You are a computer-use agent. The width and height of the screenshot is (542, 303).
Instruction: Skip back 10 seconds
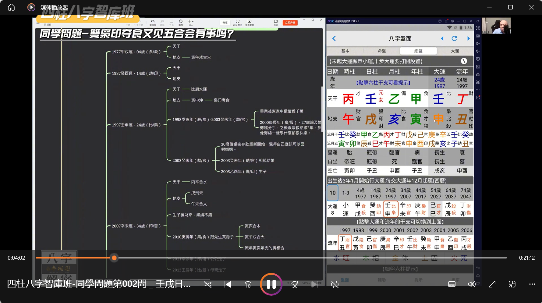pyautogui.click(x=248, y=284)
